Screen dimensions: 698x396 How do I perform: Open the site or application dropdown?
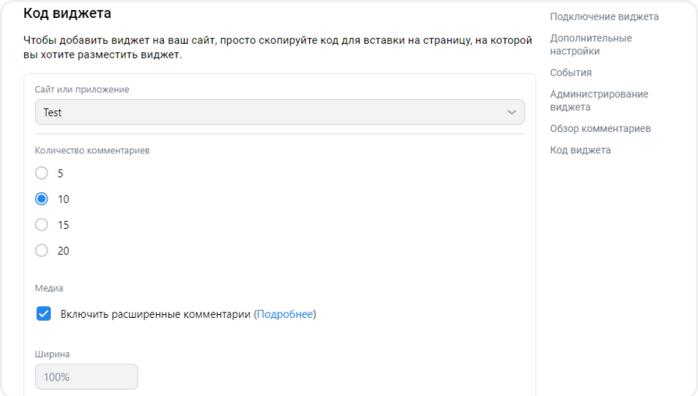[279, 112]
